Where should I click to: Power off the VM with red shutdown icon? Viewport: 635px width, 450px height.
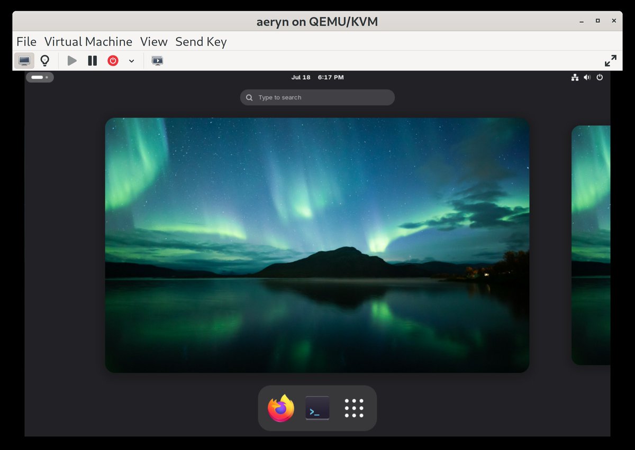pos(113,60)
